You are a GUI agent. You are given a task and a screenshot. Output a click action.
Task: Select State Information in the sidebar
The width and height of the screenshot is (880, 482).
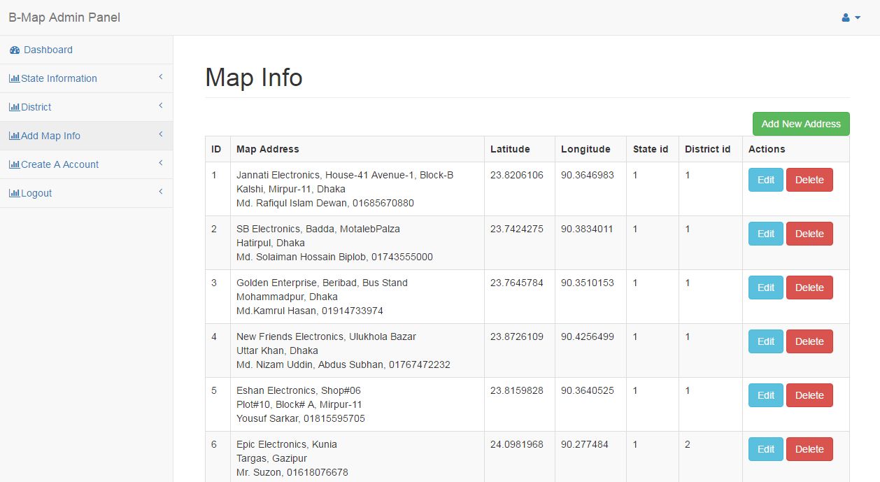click(86, 78)
